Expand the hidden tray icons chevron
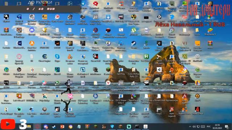Image resolution: width=232 pixels, height=130 pixels. click(190, 127)
